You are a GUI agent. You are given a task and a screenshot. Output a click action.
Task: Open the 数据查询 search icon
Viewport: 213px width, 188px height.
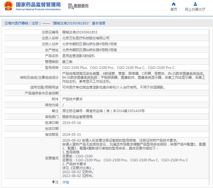click(71, 6)
